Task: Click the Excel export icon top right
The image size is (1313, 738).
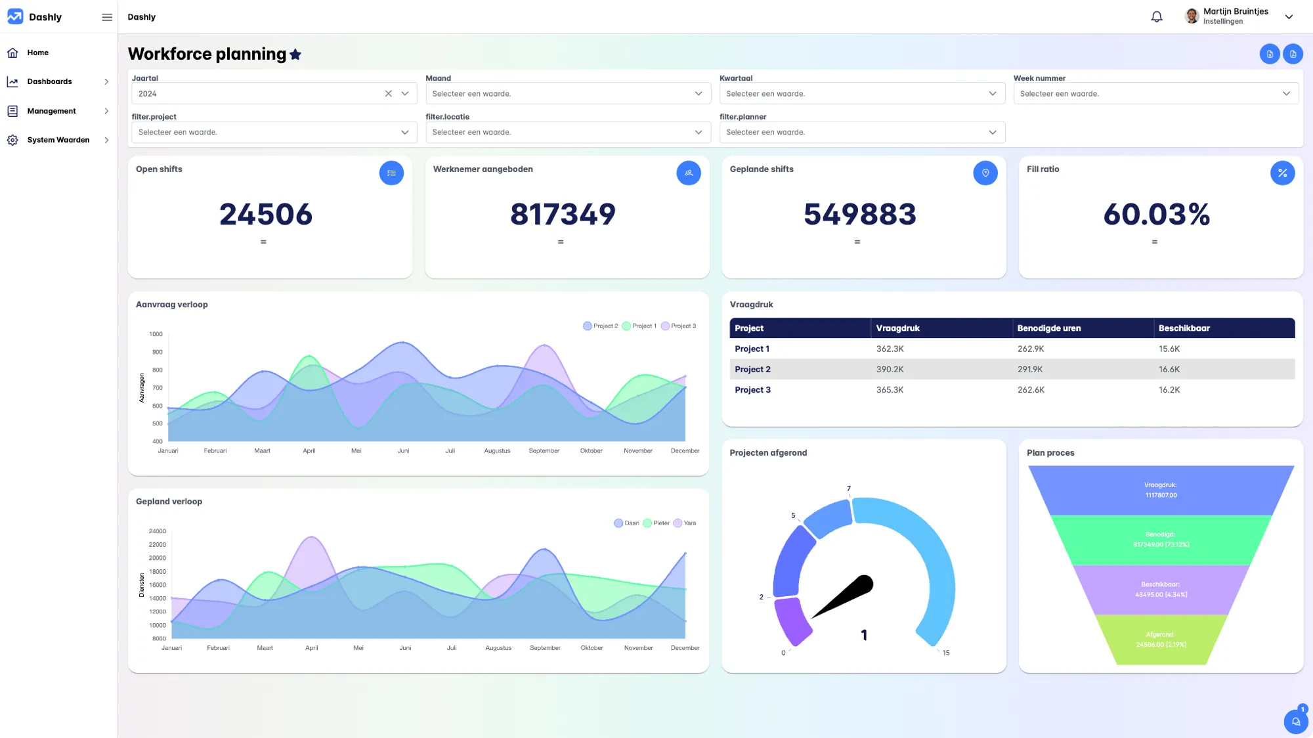Action: pos(1270,54)
